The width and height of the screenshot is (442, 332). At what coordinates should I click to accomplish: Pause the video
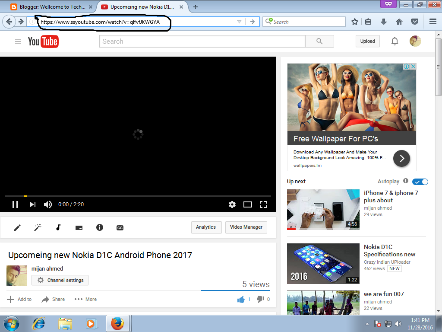[x=15, y=204]
